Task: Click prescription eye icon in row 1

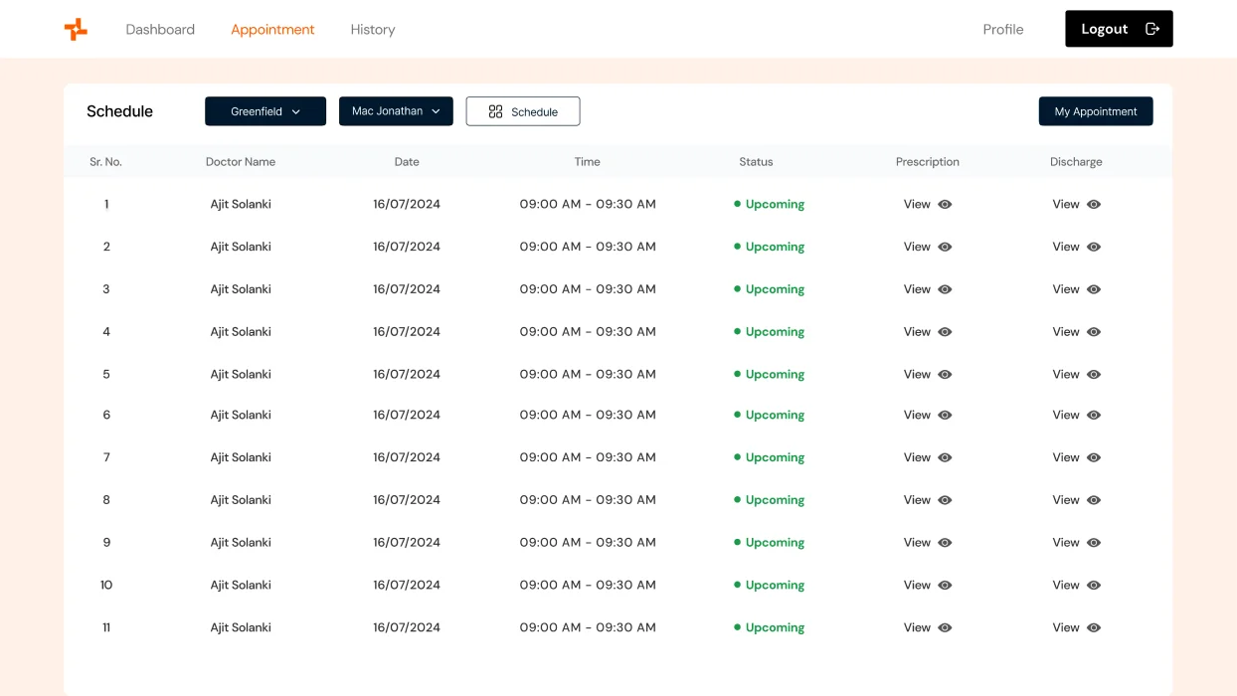Action: point(945,204)
